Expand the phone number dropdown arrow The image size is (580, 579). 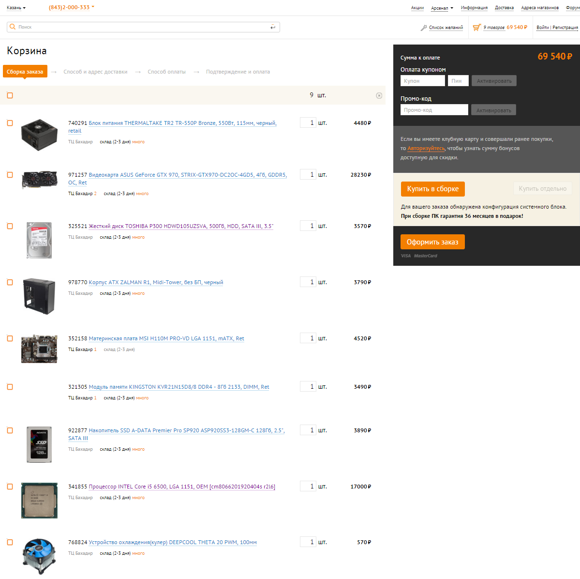click(x=93, y=7)
